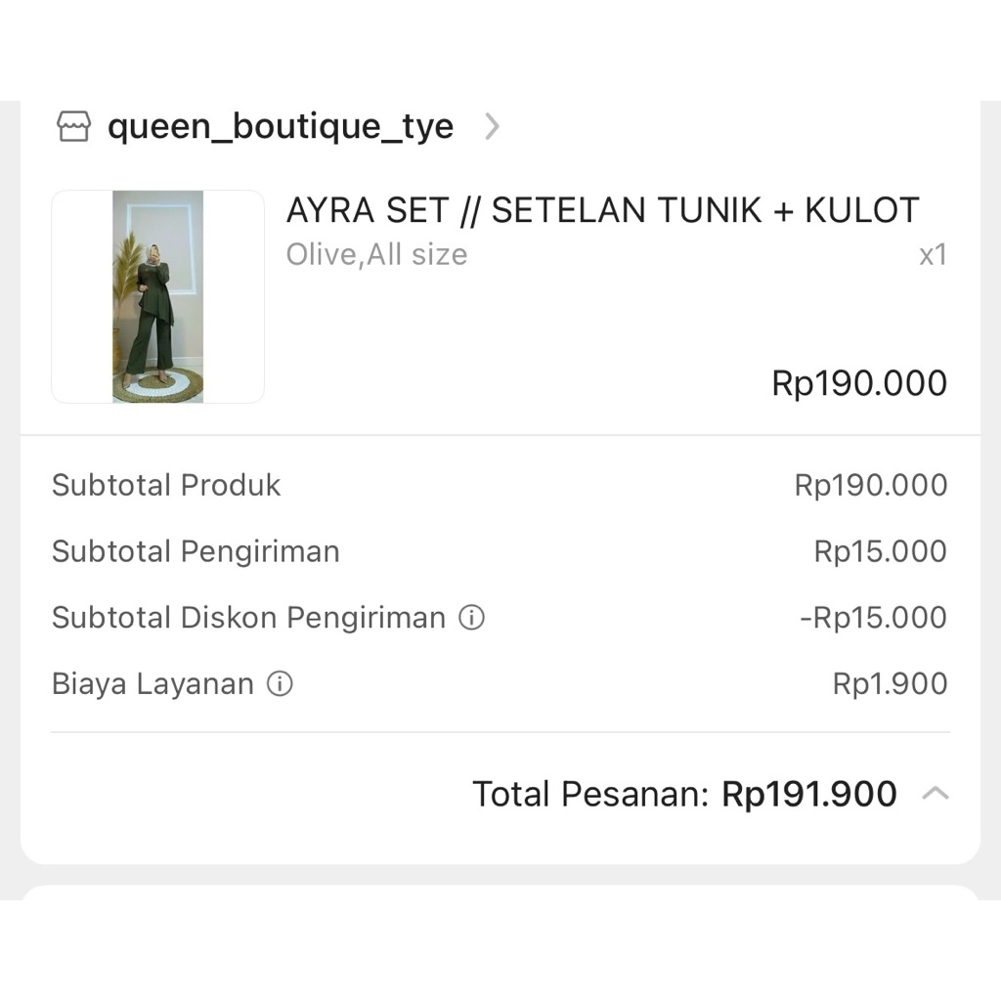Click the Subtotal Diskon Pengiriman label
This screenshot has width=1001, height=1001.
(248, 618)
